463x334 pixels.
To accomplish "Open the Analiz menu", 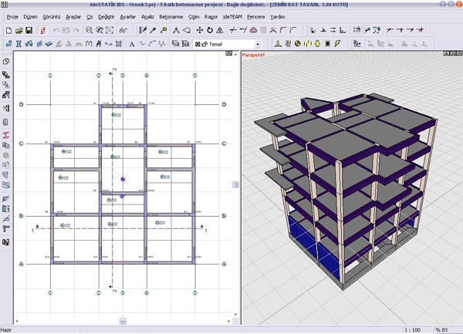I will tap(147, 16).
